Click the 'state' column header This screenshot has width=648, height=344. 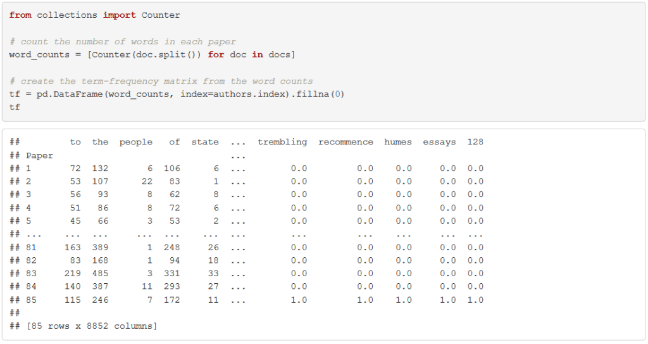[205, 142]
